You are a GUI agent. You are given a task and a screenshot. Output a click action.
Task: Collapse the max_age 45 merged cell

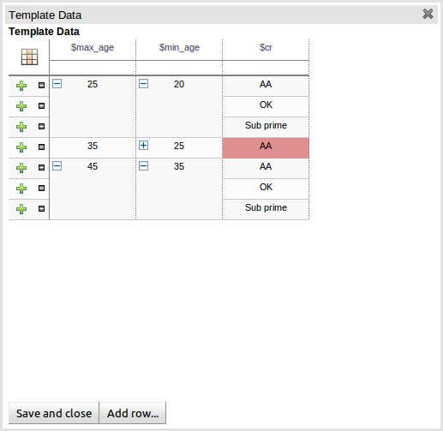(57, 166)
